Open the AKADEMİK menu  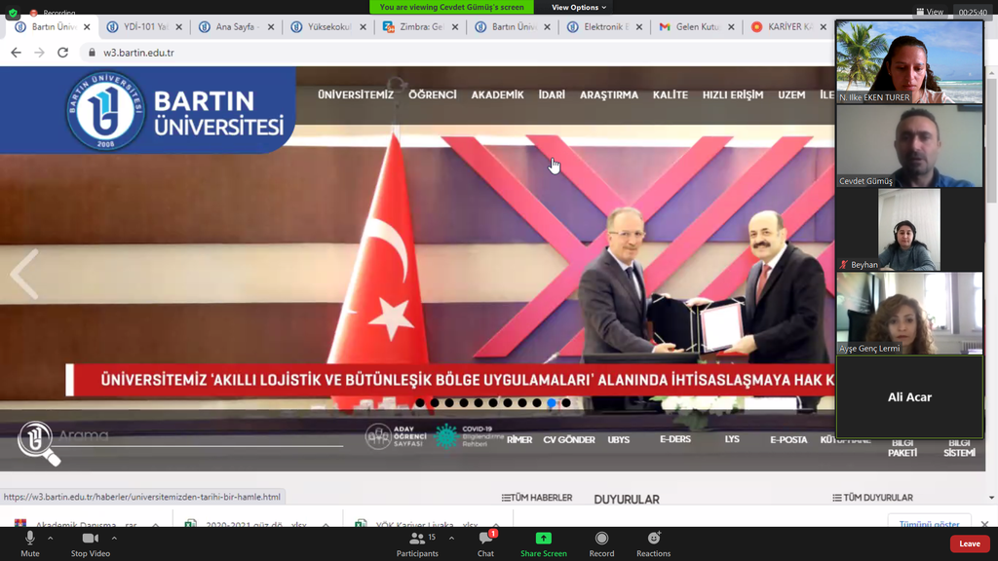[x=497, y=94]
